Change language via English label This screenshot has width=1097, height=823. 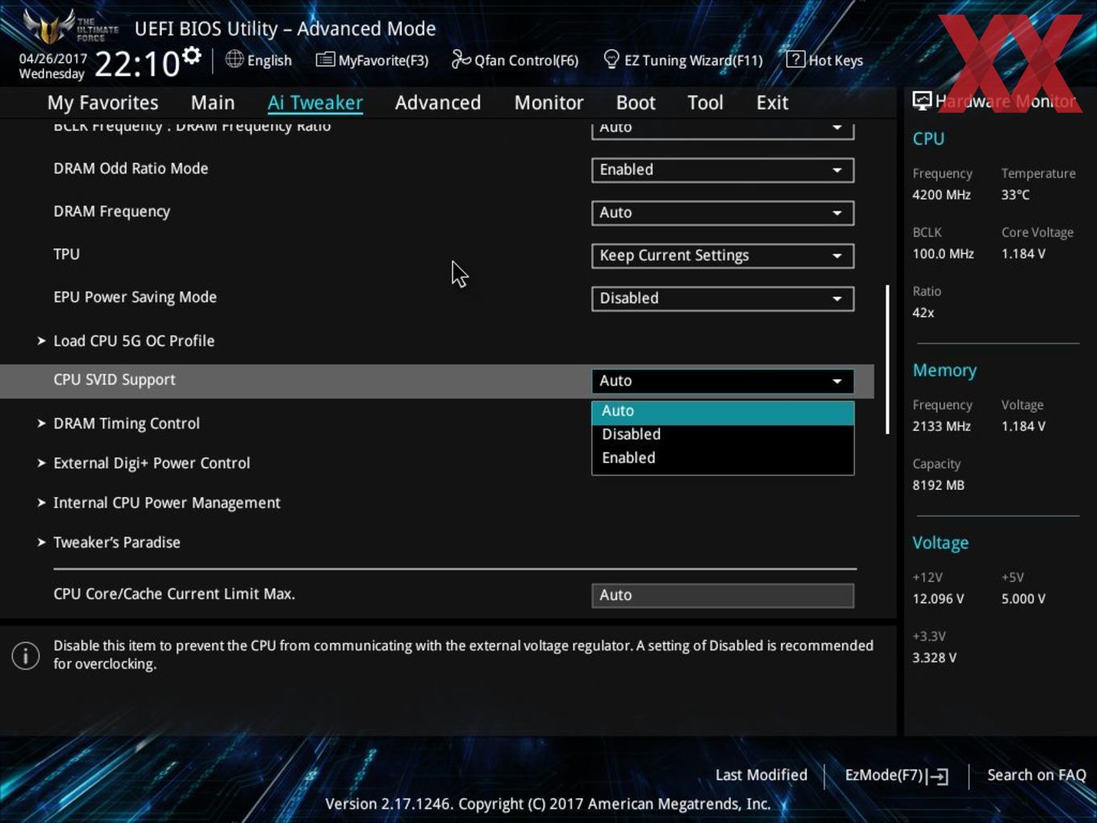tap(269, 61)
